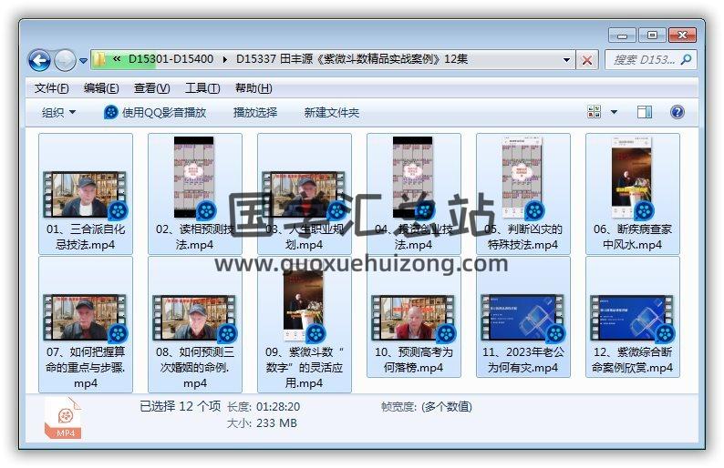The height and width of the screenshot is (468, 724).
Task: Select 11、2023年老公为何有灾.mp4 thumbnail
Action: (x=522, y=318)
